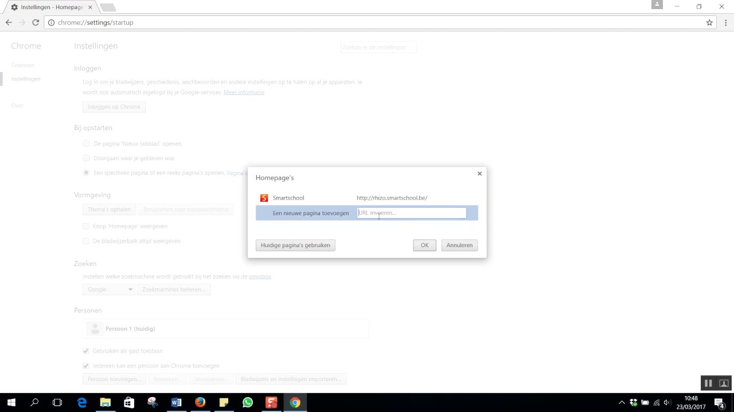The width and height of the screenshot is (734, 412).
Task: Open a new tab
Action: [107, 7]
